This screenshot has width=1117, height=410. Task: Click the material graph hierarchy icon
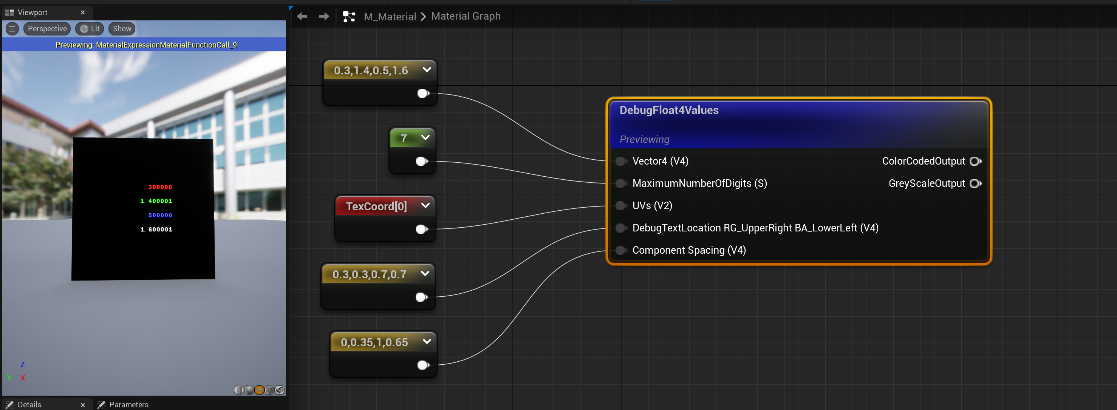(349, 17)
